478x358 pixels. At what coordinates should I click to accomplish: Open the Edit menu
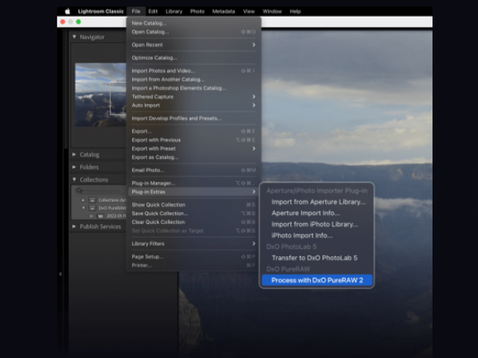(153, 11)
